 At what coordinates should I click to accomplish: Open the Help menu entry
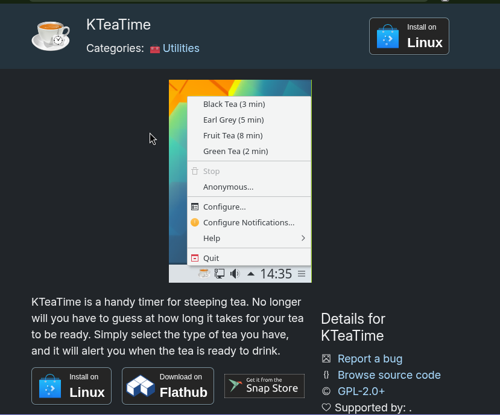point(249,239)
